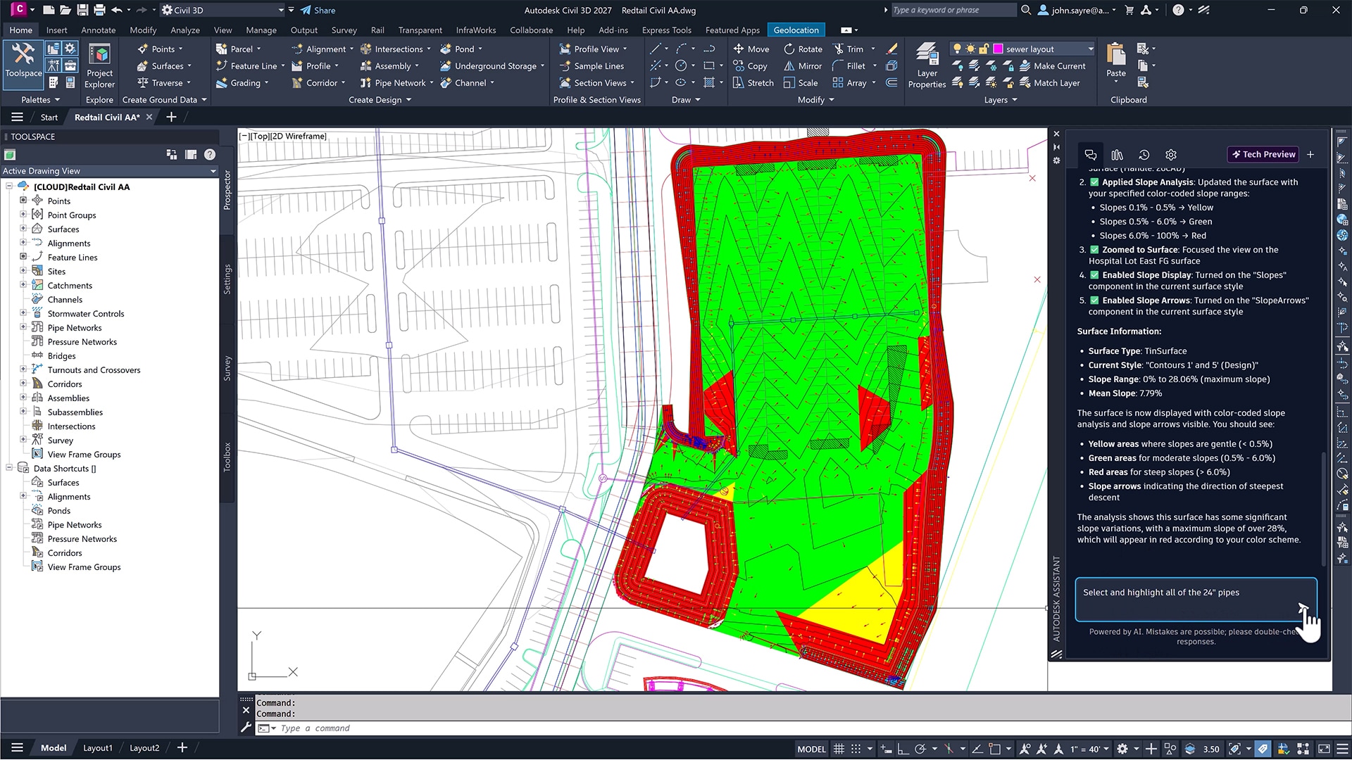Open the sewer layout layer dropdown
The width and height of the screenshot is (1352, 760).
1089,49
